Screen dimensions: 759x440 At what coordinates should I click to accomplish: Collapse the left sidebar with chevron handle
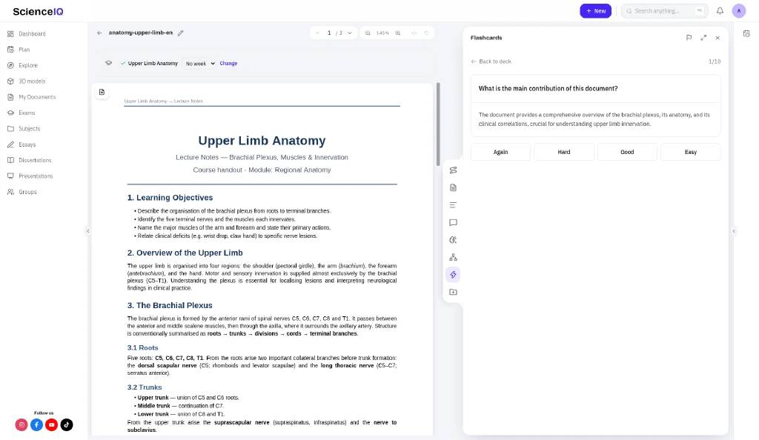coord(87,231)
